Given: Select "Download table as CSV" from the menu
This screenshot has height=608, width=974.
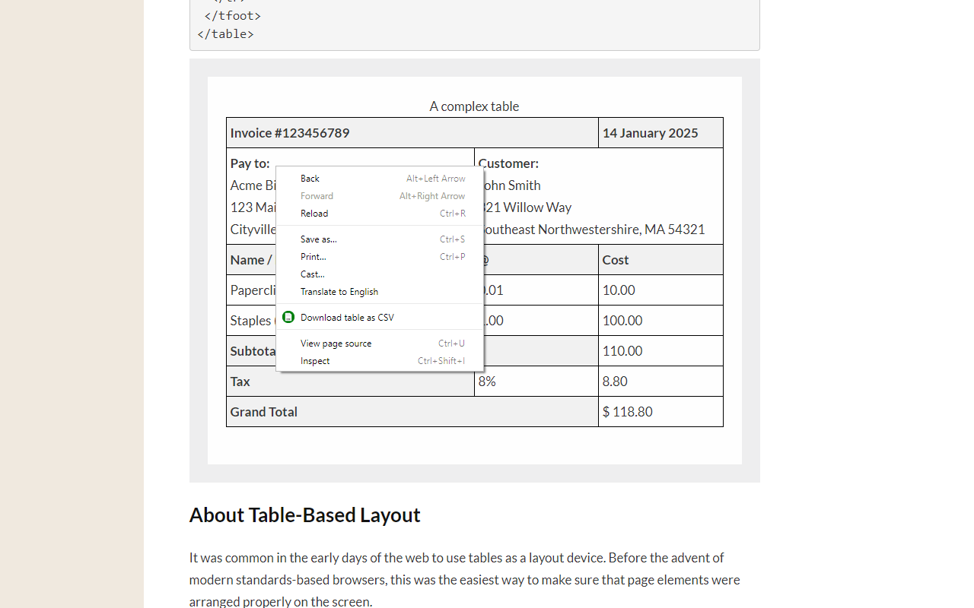Looking at the screenshot, I should tap(346, 317).
